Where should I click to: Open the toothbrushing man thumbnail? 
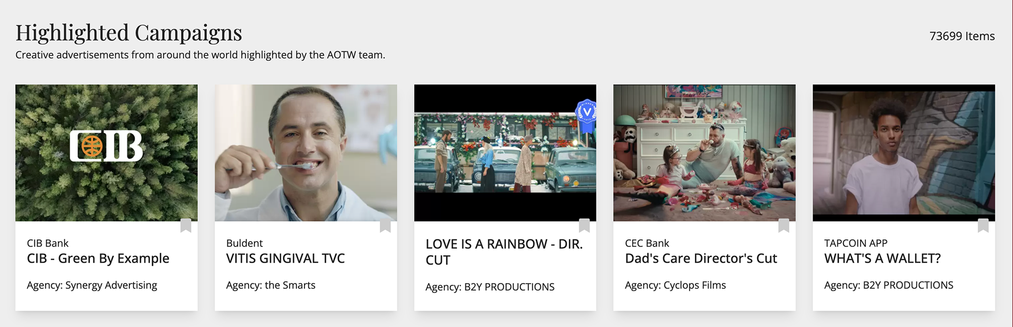[x=306, y=153]
